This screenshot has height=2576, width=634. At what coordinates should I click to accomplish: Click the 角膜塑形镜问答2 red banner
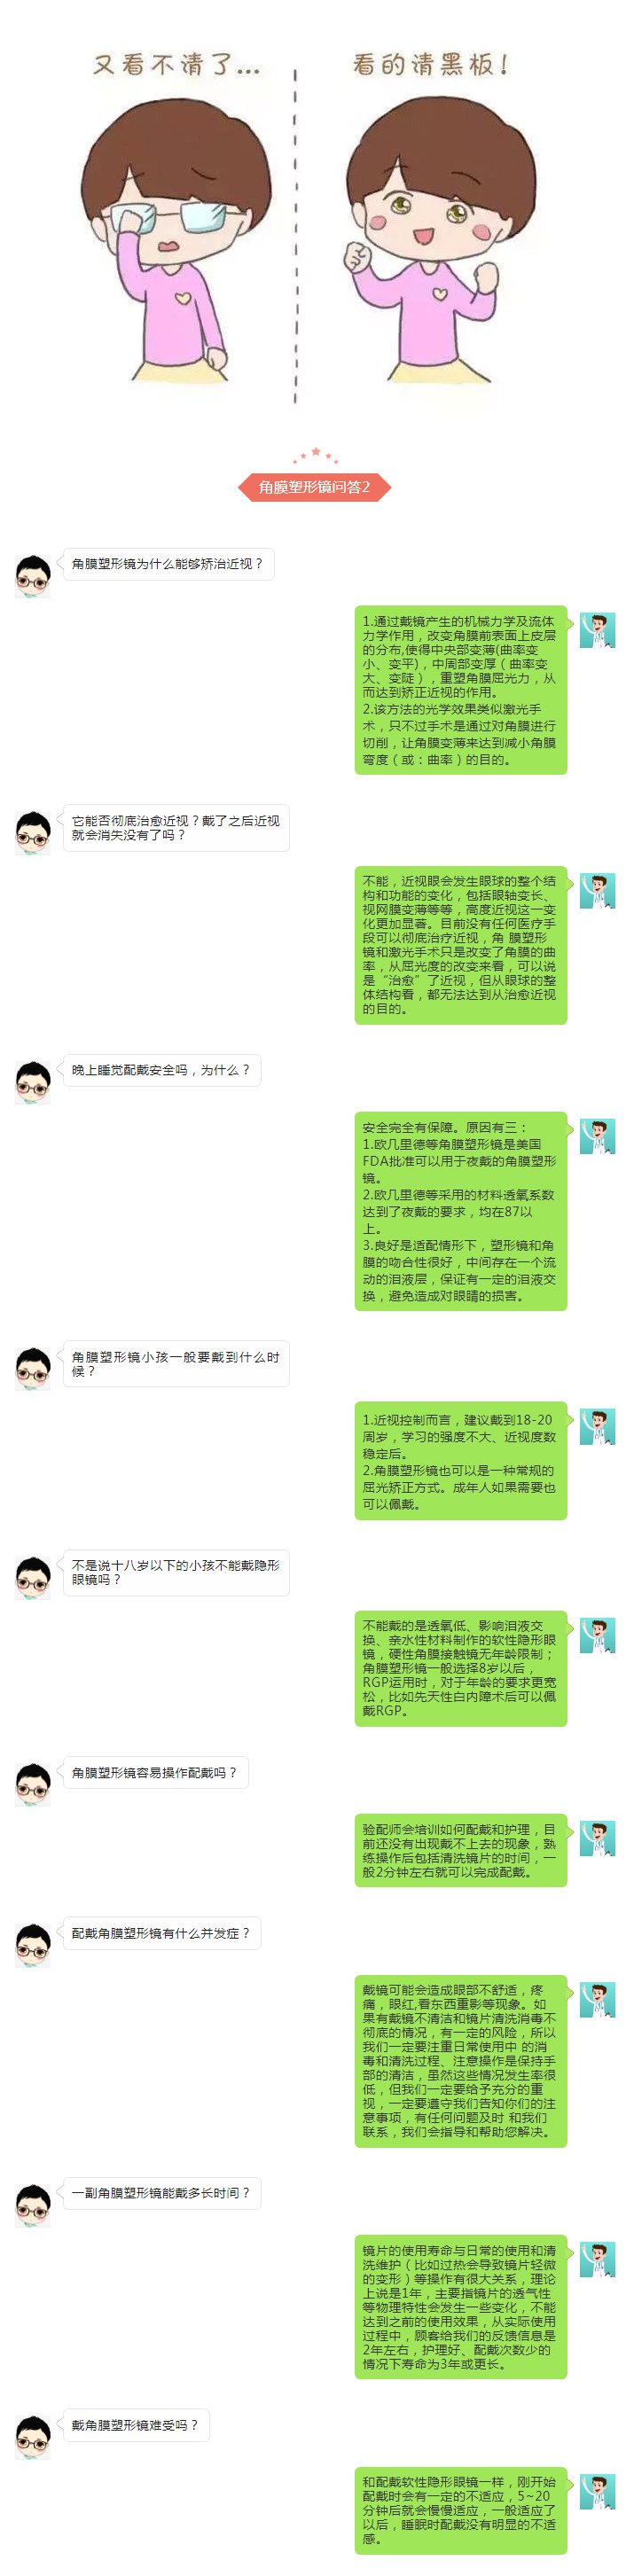314,487
